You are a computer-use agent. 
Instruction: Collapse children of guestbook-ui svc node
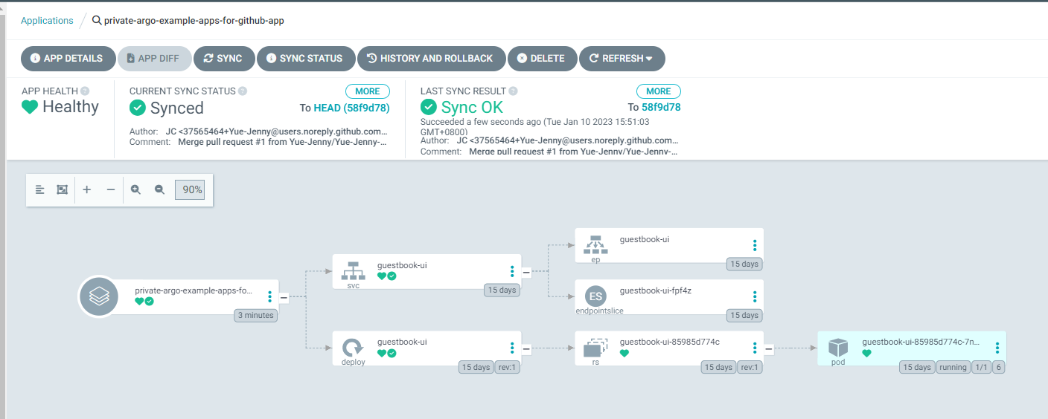coord(526,272)
